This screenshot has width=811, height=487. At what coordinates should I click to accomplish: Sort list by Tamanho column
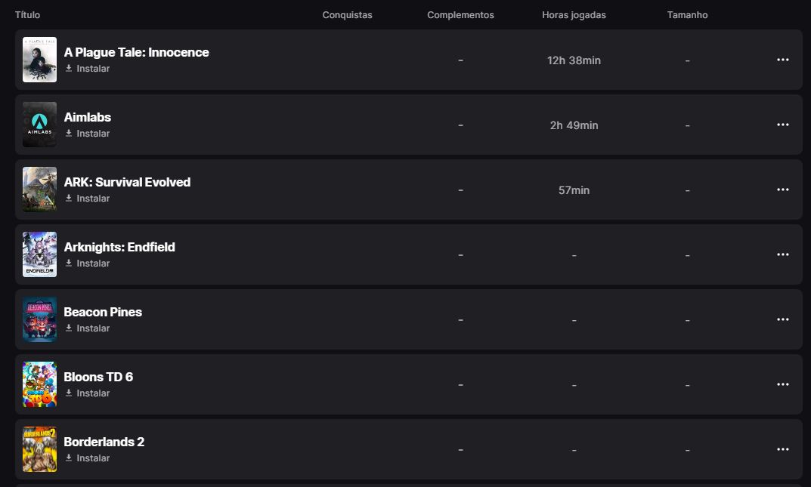tap(687, 15)
